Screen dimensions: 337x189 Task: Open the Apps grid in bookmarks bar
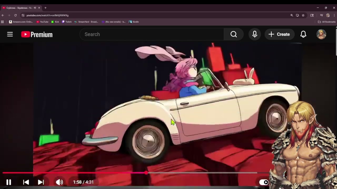pyautogui.click(x=3, y=22)
